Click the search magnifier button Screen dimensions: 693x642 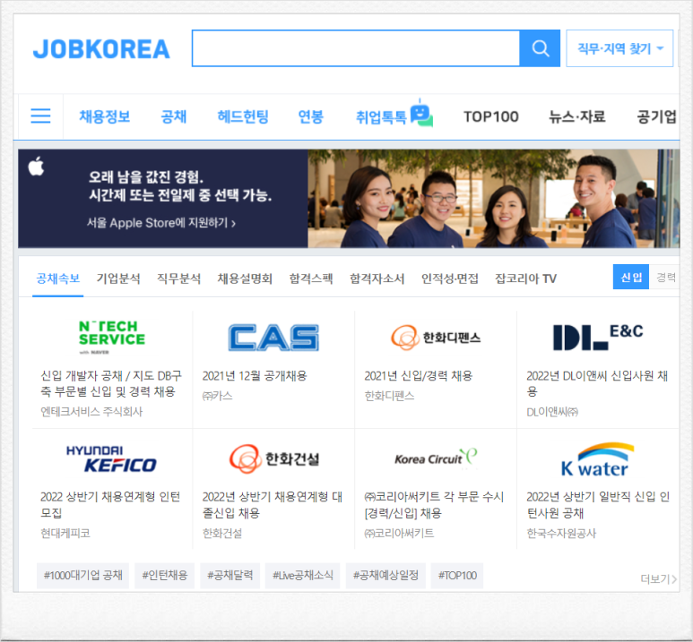(540, 48)
